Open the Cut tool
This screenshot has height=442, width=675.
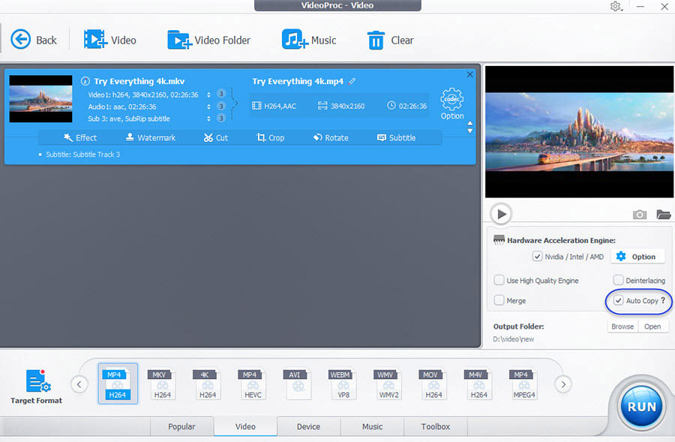[216, 138]
